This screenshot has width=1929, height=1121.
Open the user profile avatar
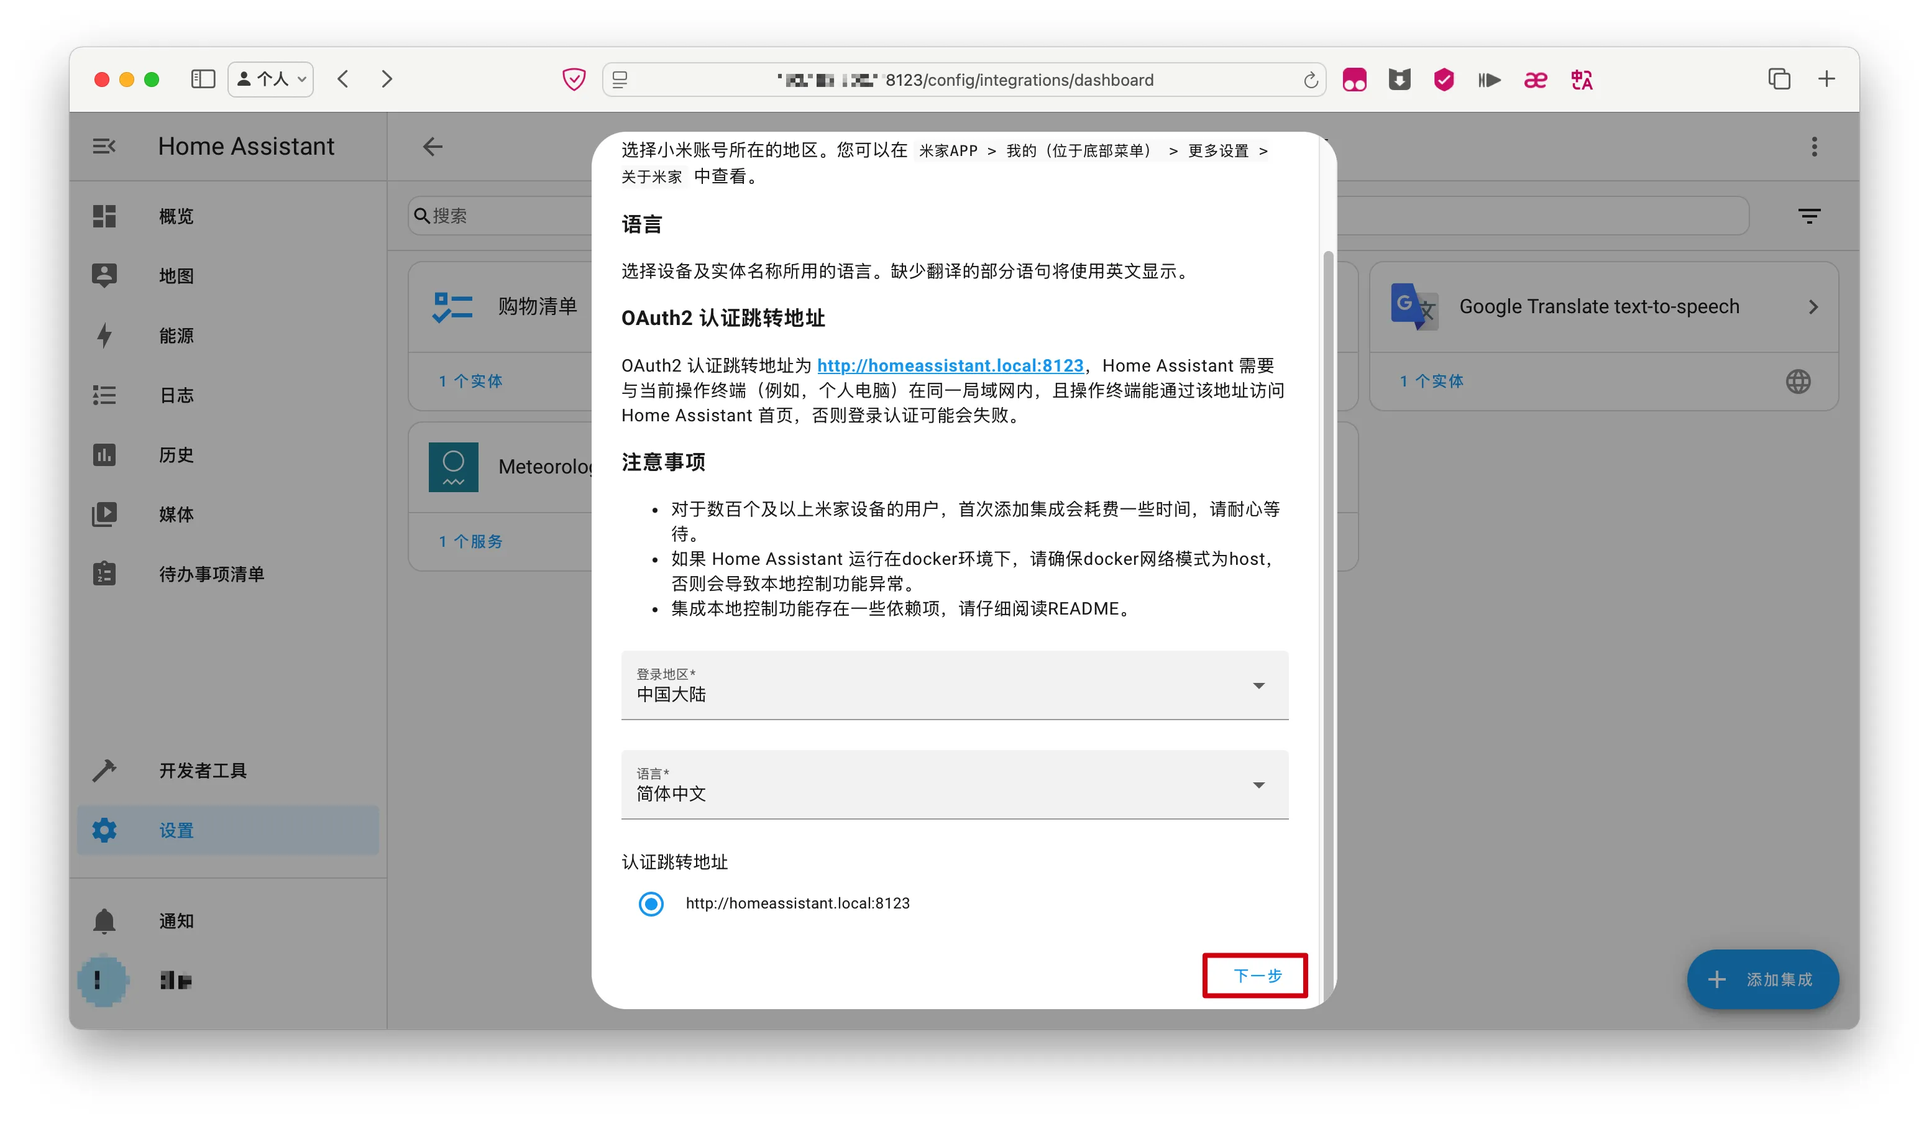pos(103,981)
